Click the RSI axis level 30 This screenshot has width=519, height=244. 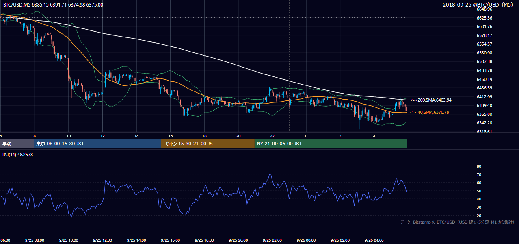(x=479, y=207)
